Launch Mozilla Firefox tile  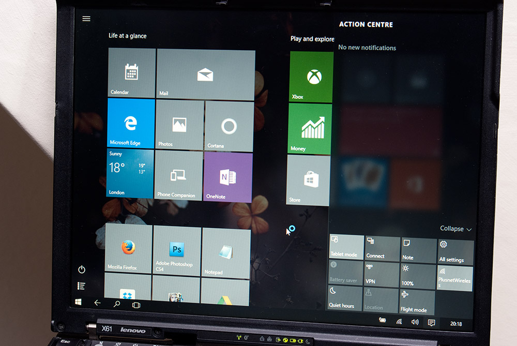click(128, 248)
